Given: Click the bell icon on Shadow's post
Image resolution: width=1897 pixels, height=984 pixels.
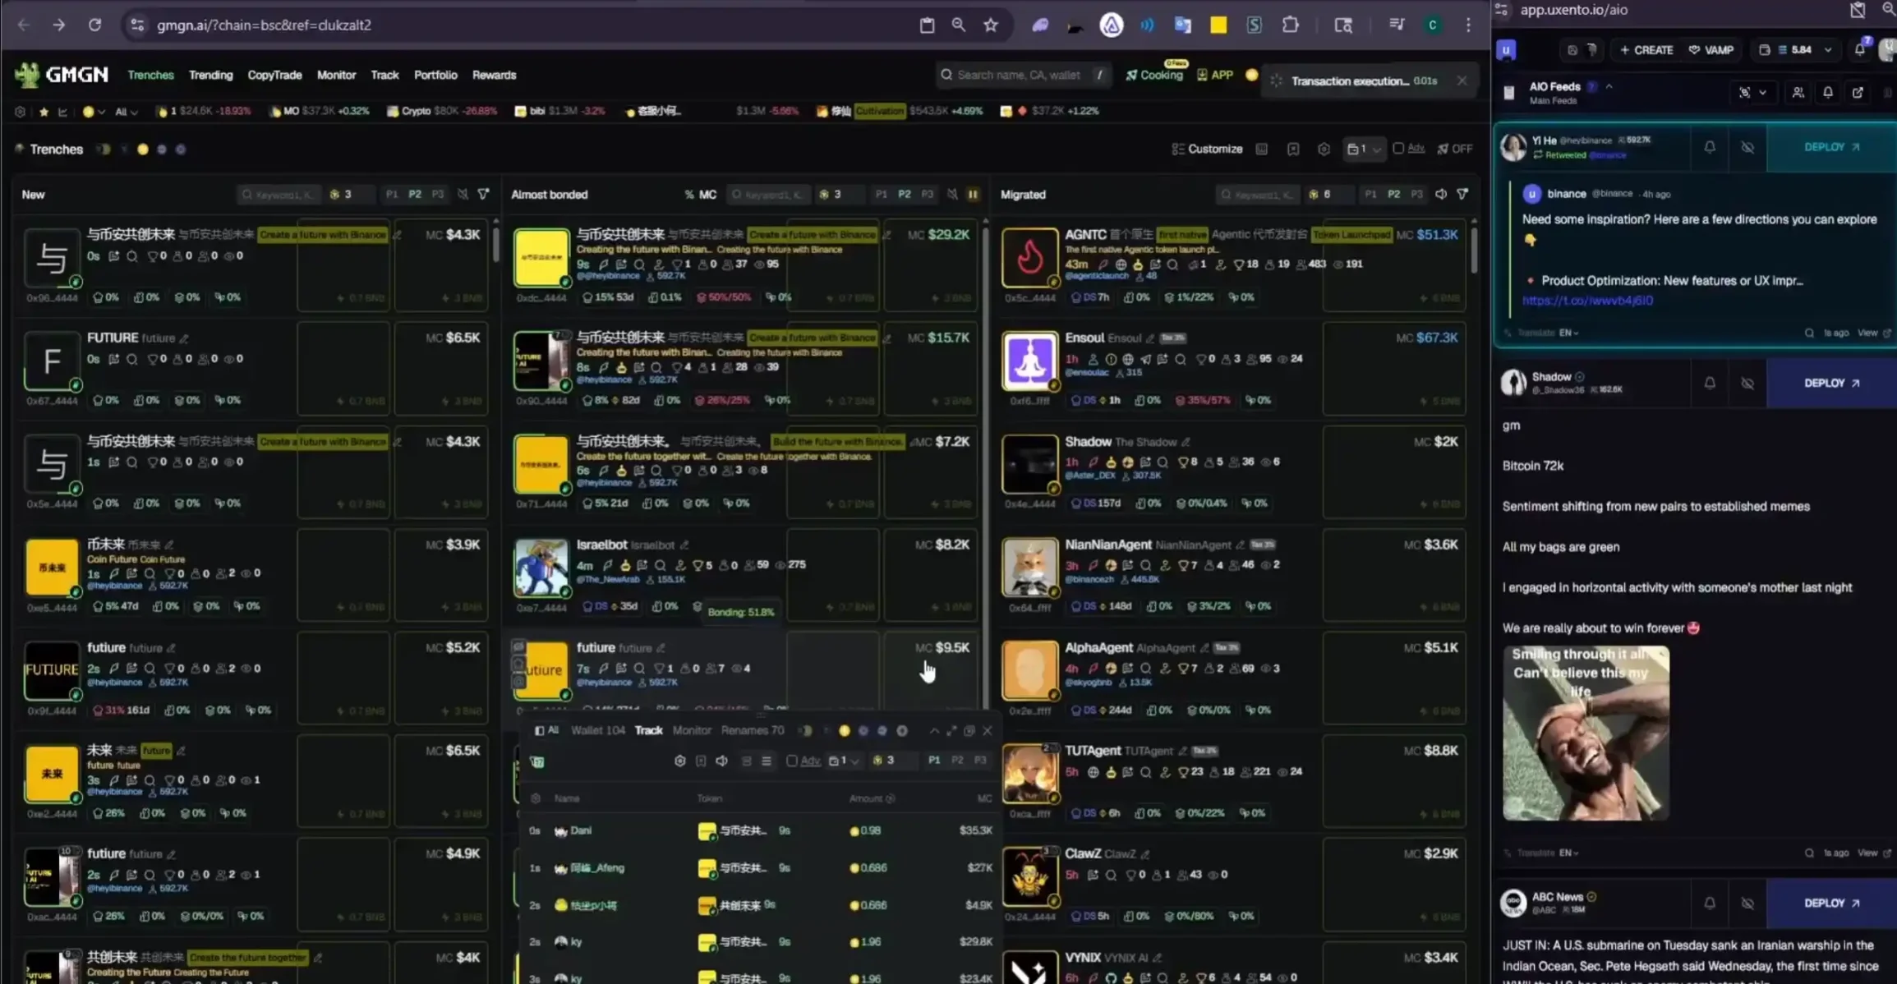Looking at the screenshot, I should coord(1710,383).
